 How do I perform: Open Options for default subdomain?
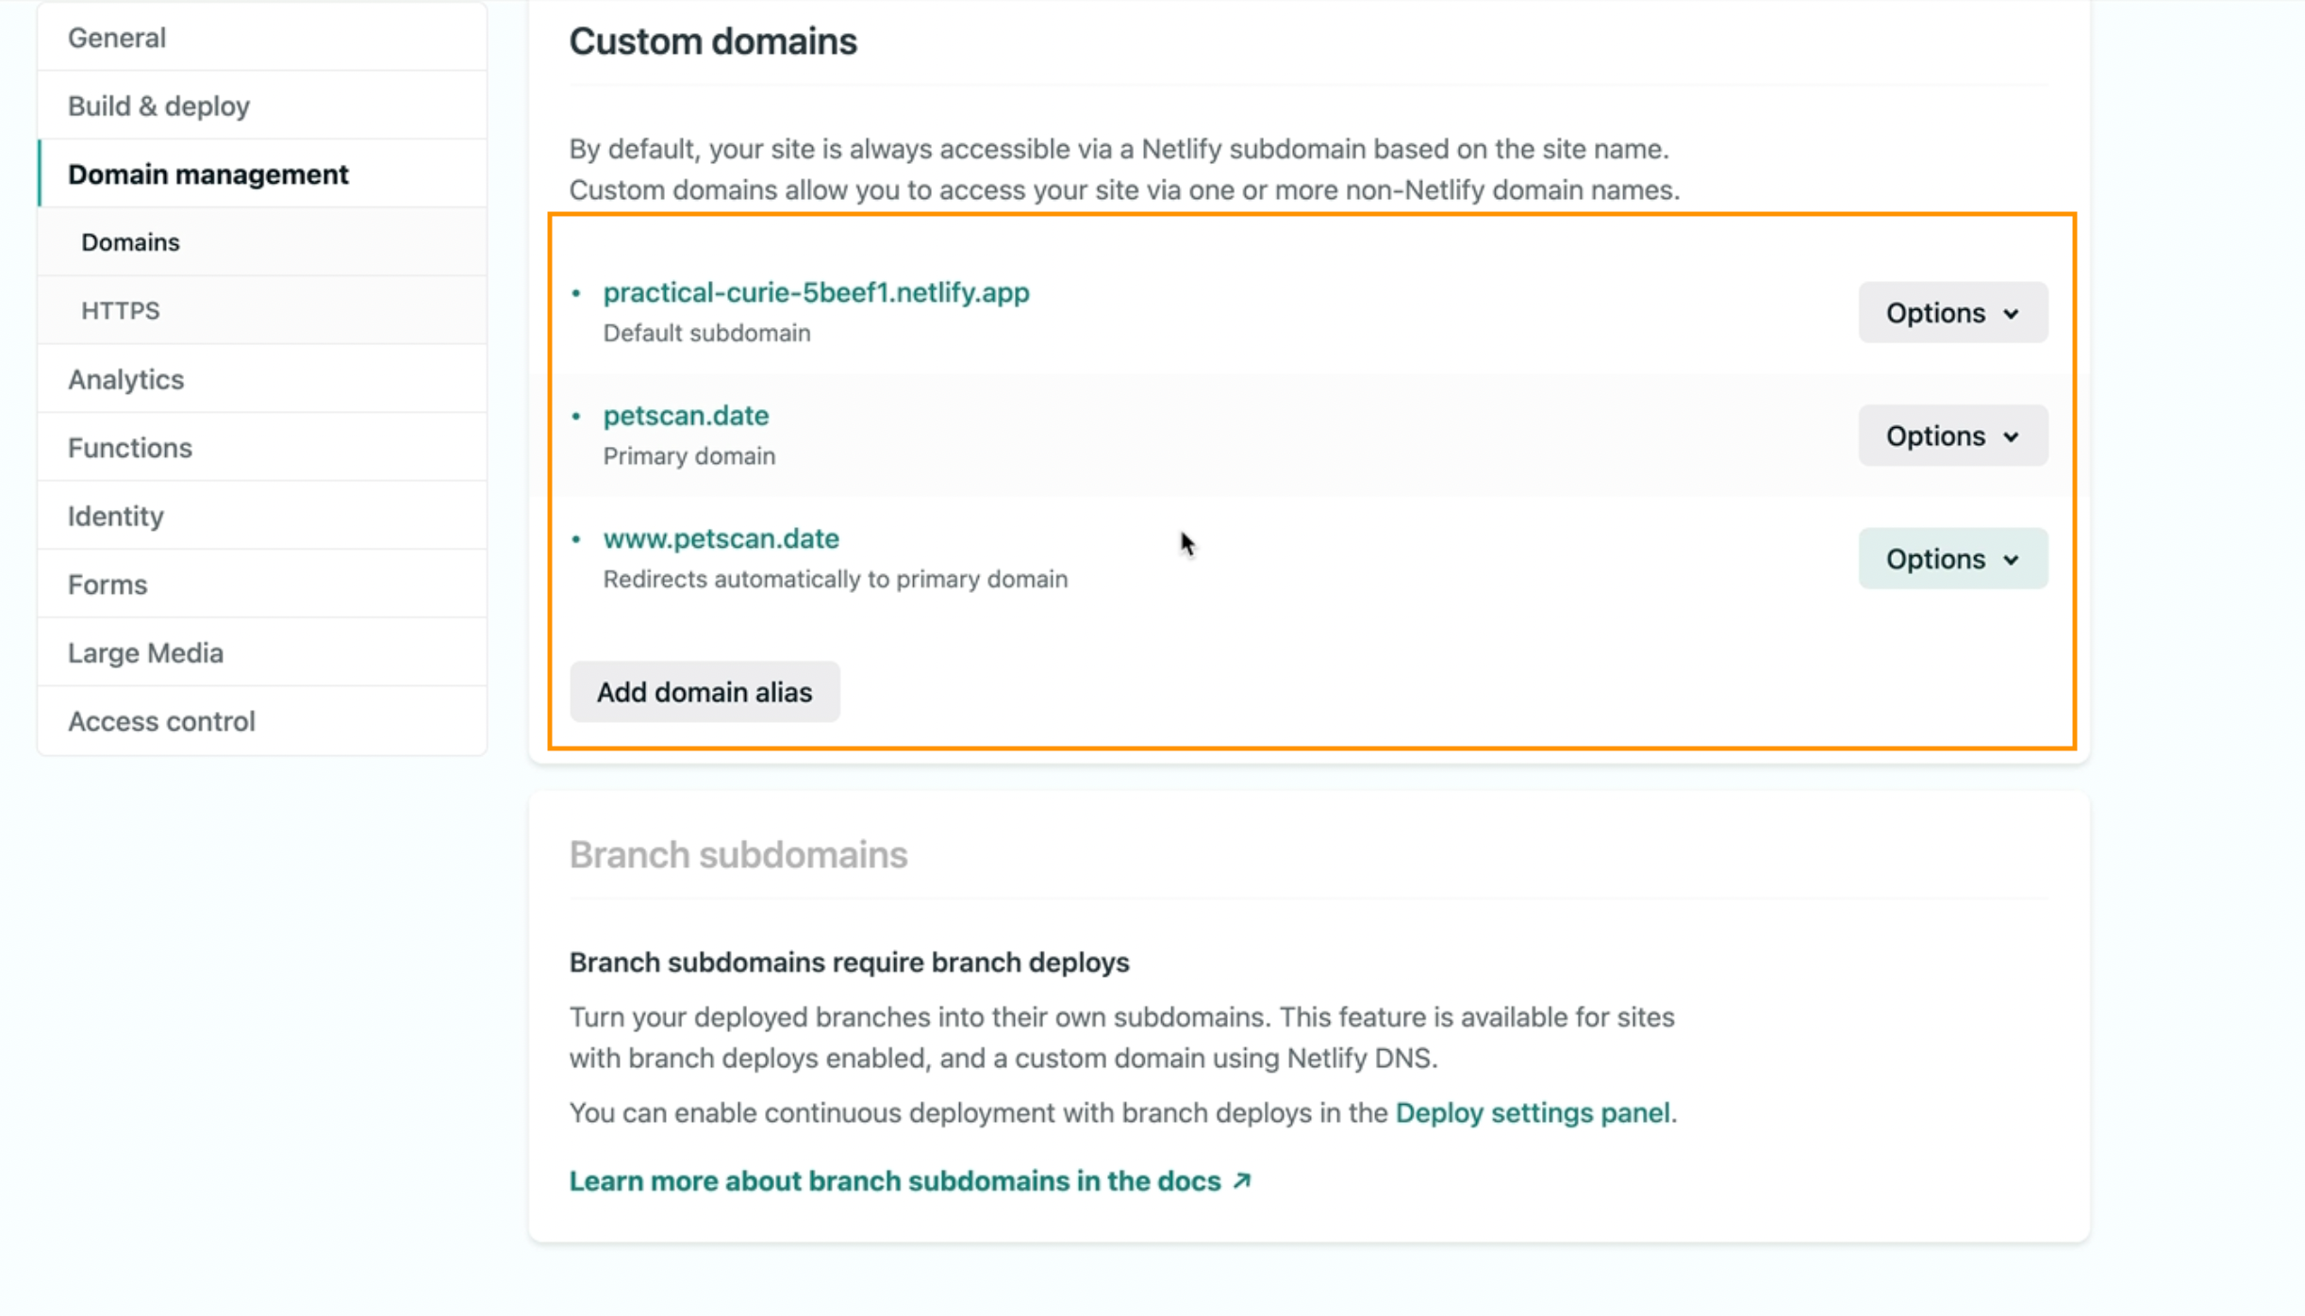pyautogui.click(x=1952, y=312)
